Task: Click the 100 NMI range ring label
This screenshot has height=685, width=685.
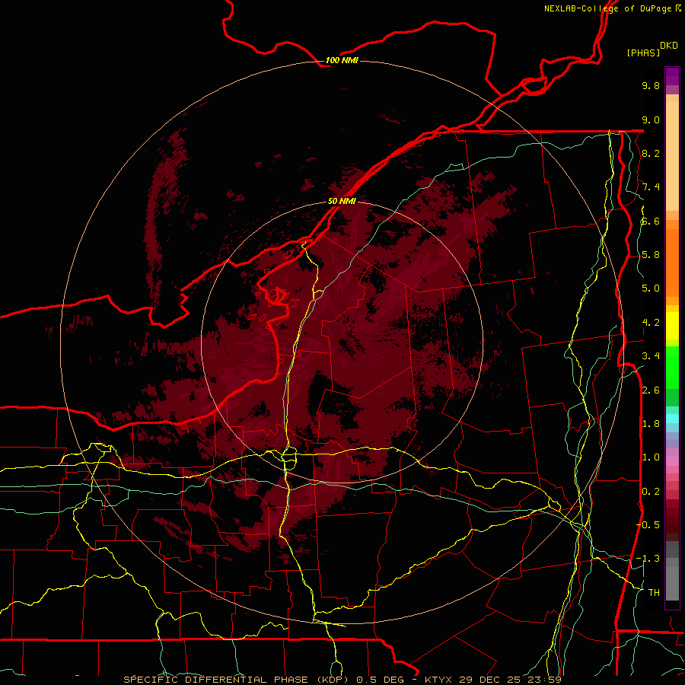Action: click(342, 60)
